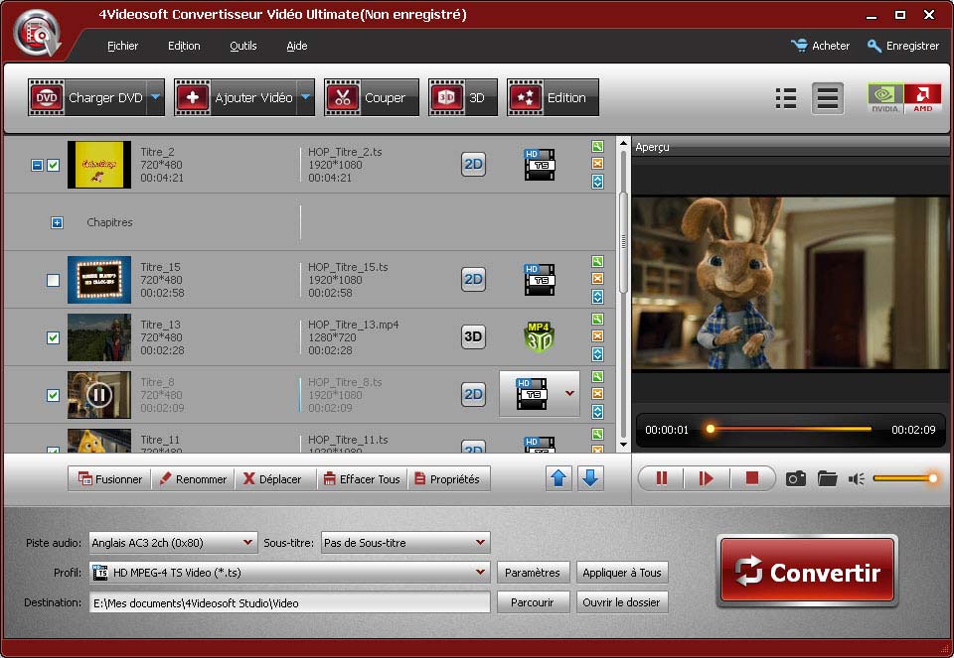Open the Charger DVD dropdown arrow
954x658 pixels.
[x=156, y=97]
